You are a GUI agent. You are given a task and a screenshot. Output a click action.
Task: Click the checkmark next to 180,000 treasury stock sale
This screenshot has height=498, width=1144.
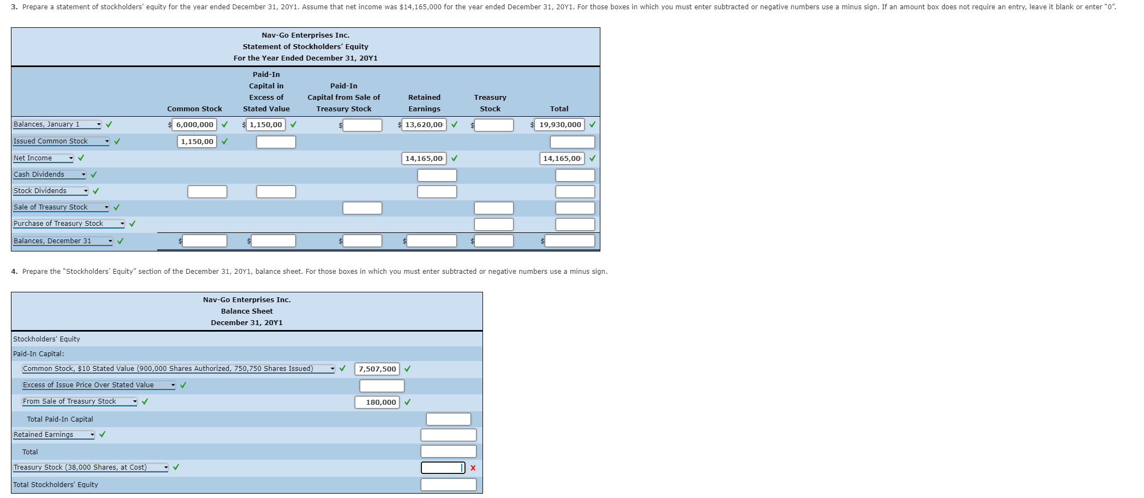point(406,402)
